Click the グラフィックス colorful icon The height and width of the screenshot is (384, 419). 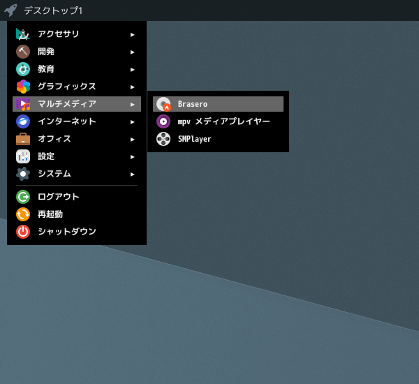tap(23, 87)
